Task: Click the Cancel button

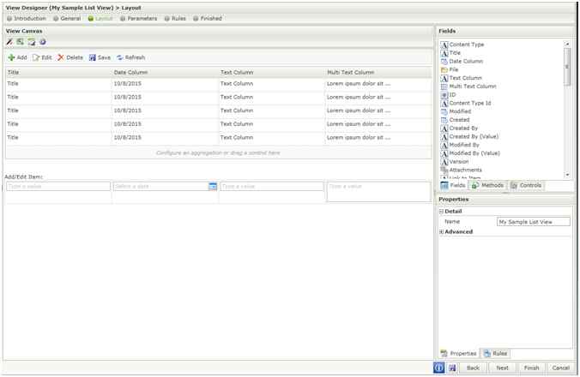Action: click(561, 368)
